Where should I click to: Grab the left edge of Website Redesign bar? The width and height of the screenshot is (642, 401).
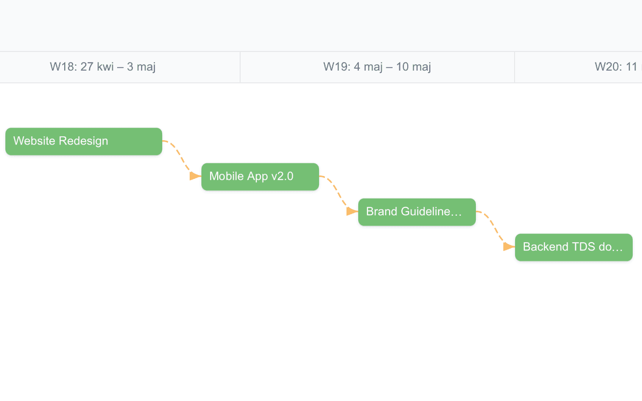tap(7, 141)
